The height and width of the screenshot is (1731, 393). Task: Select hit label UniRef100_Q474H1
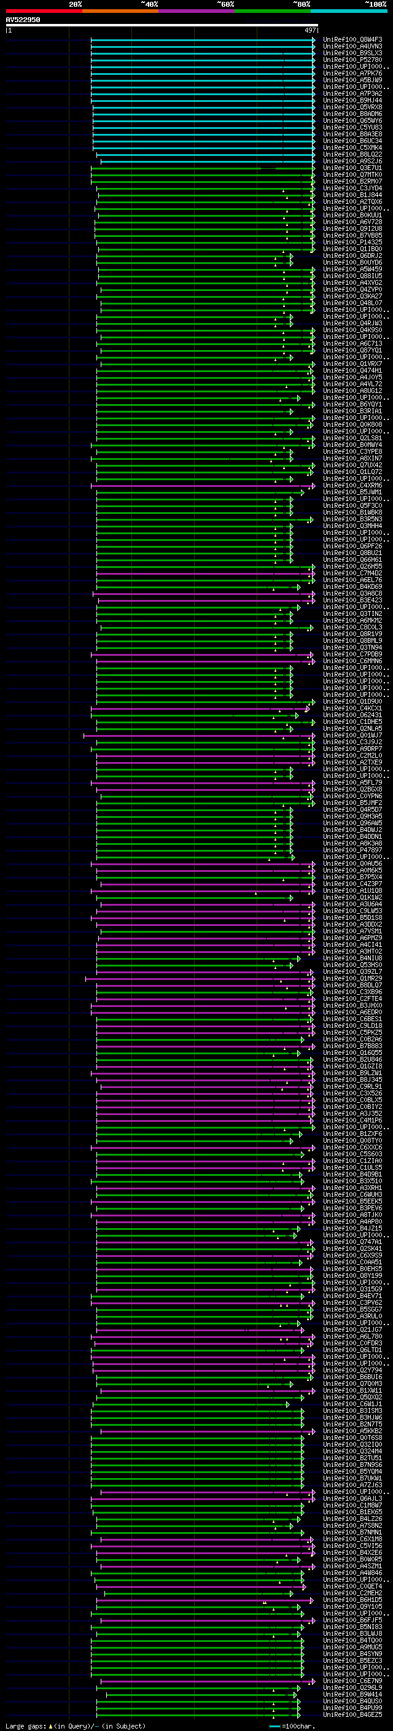pos(352,371)
